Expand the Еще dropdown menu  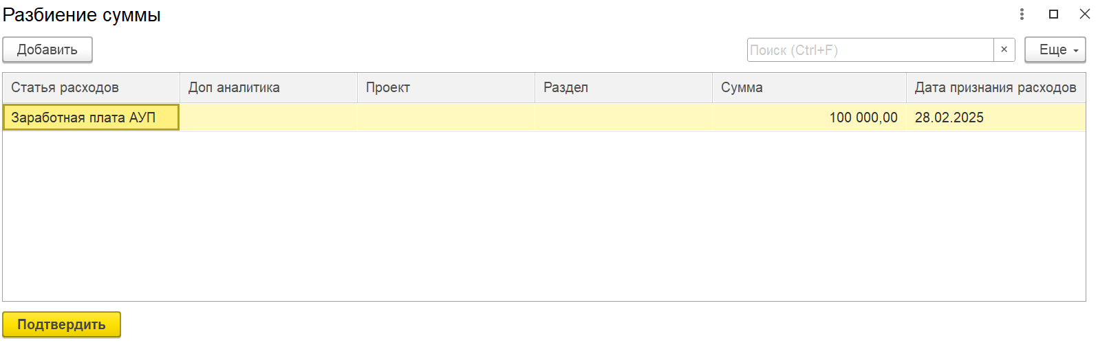click(x=1055, y=49)
